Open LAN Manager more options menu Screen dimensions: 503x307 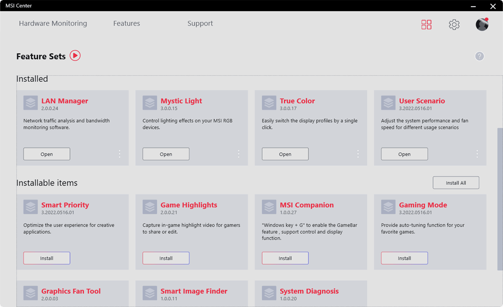119,154
